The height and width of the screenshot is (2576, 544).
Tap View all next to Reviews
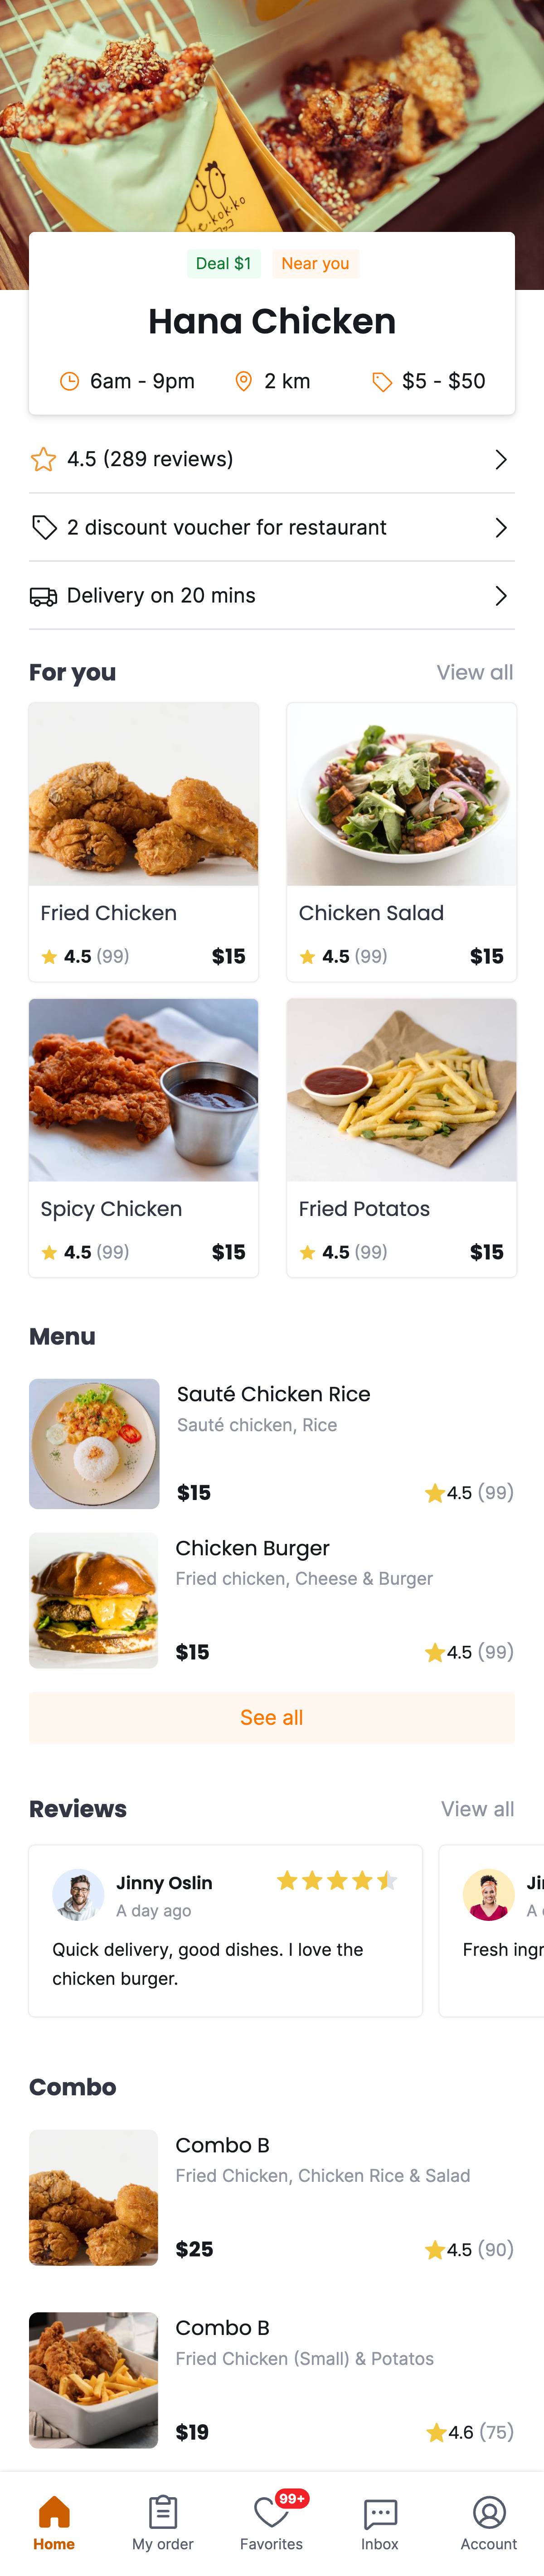click(477, 1808)
